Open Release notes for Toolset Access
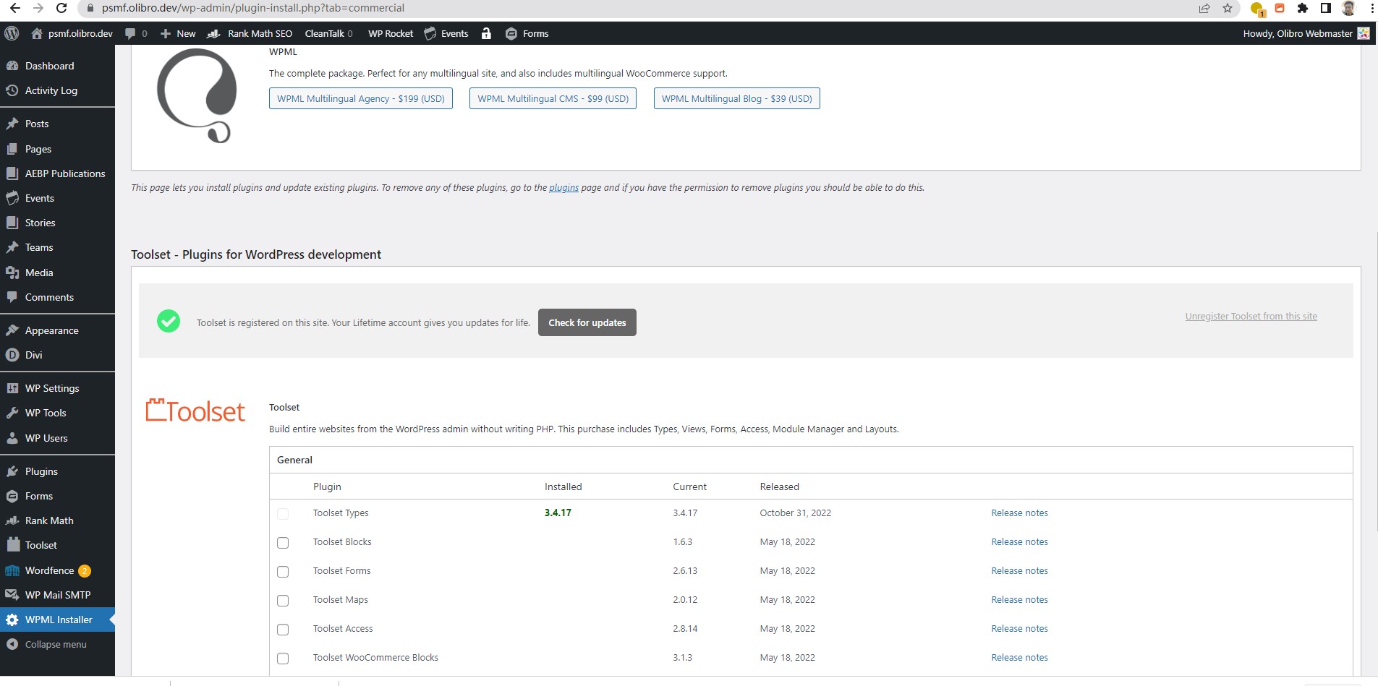 1019,628
